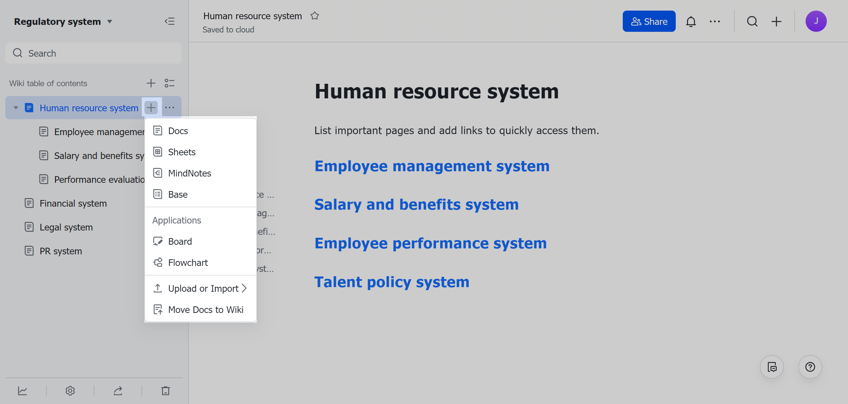Collapse the sidebar panel icon
This screenshot has width=848, height=404.
170,22
